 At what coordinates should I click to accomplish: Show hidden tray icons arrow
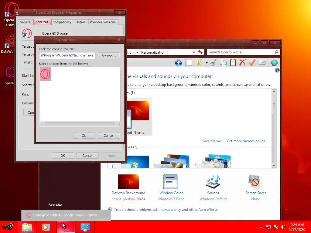coord(261,227)
